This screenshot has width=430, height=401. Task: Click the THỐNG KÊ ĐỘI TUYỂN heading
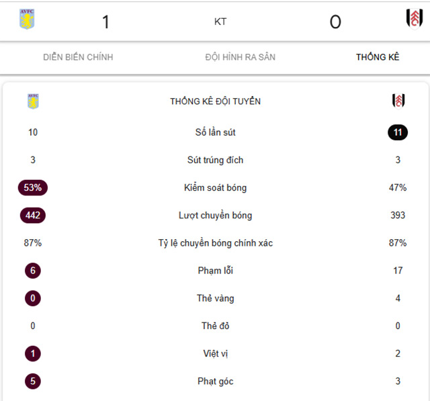coord(215,101)
